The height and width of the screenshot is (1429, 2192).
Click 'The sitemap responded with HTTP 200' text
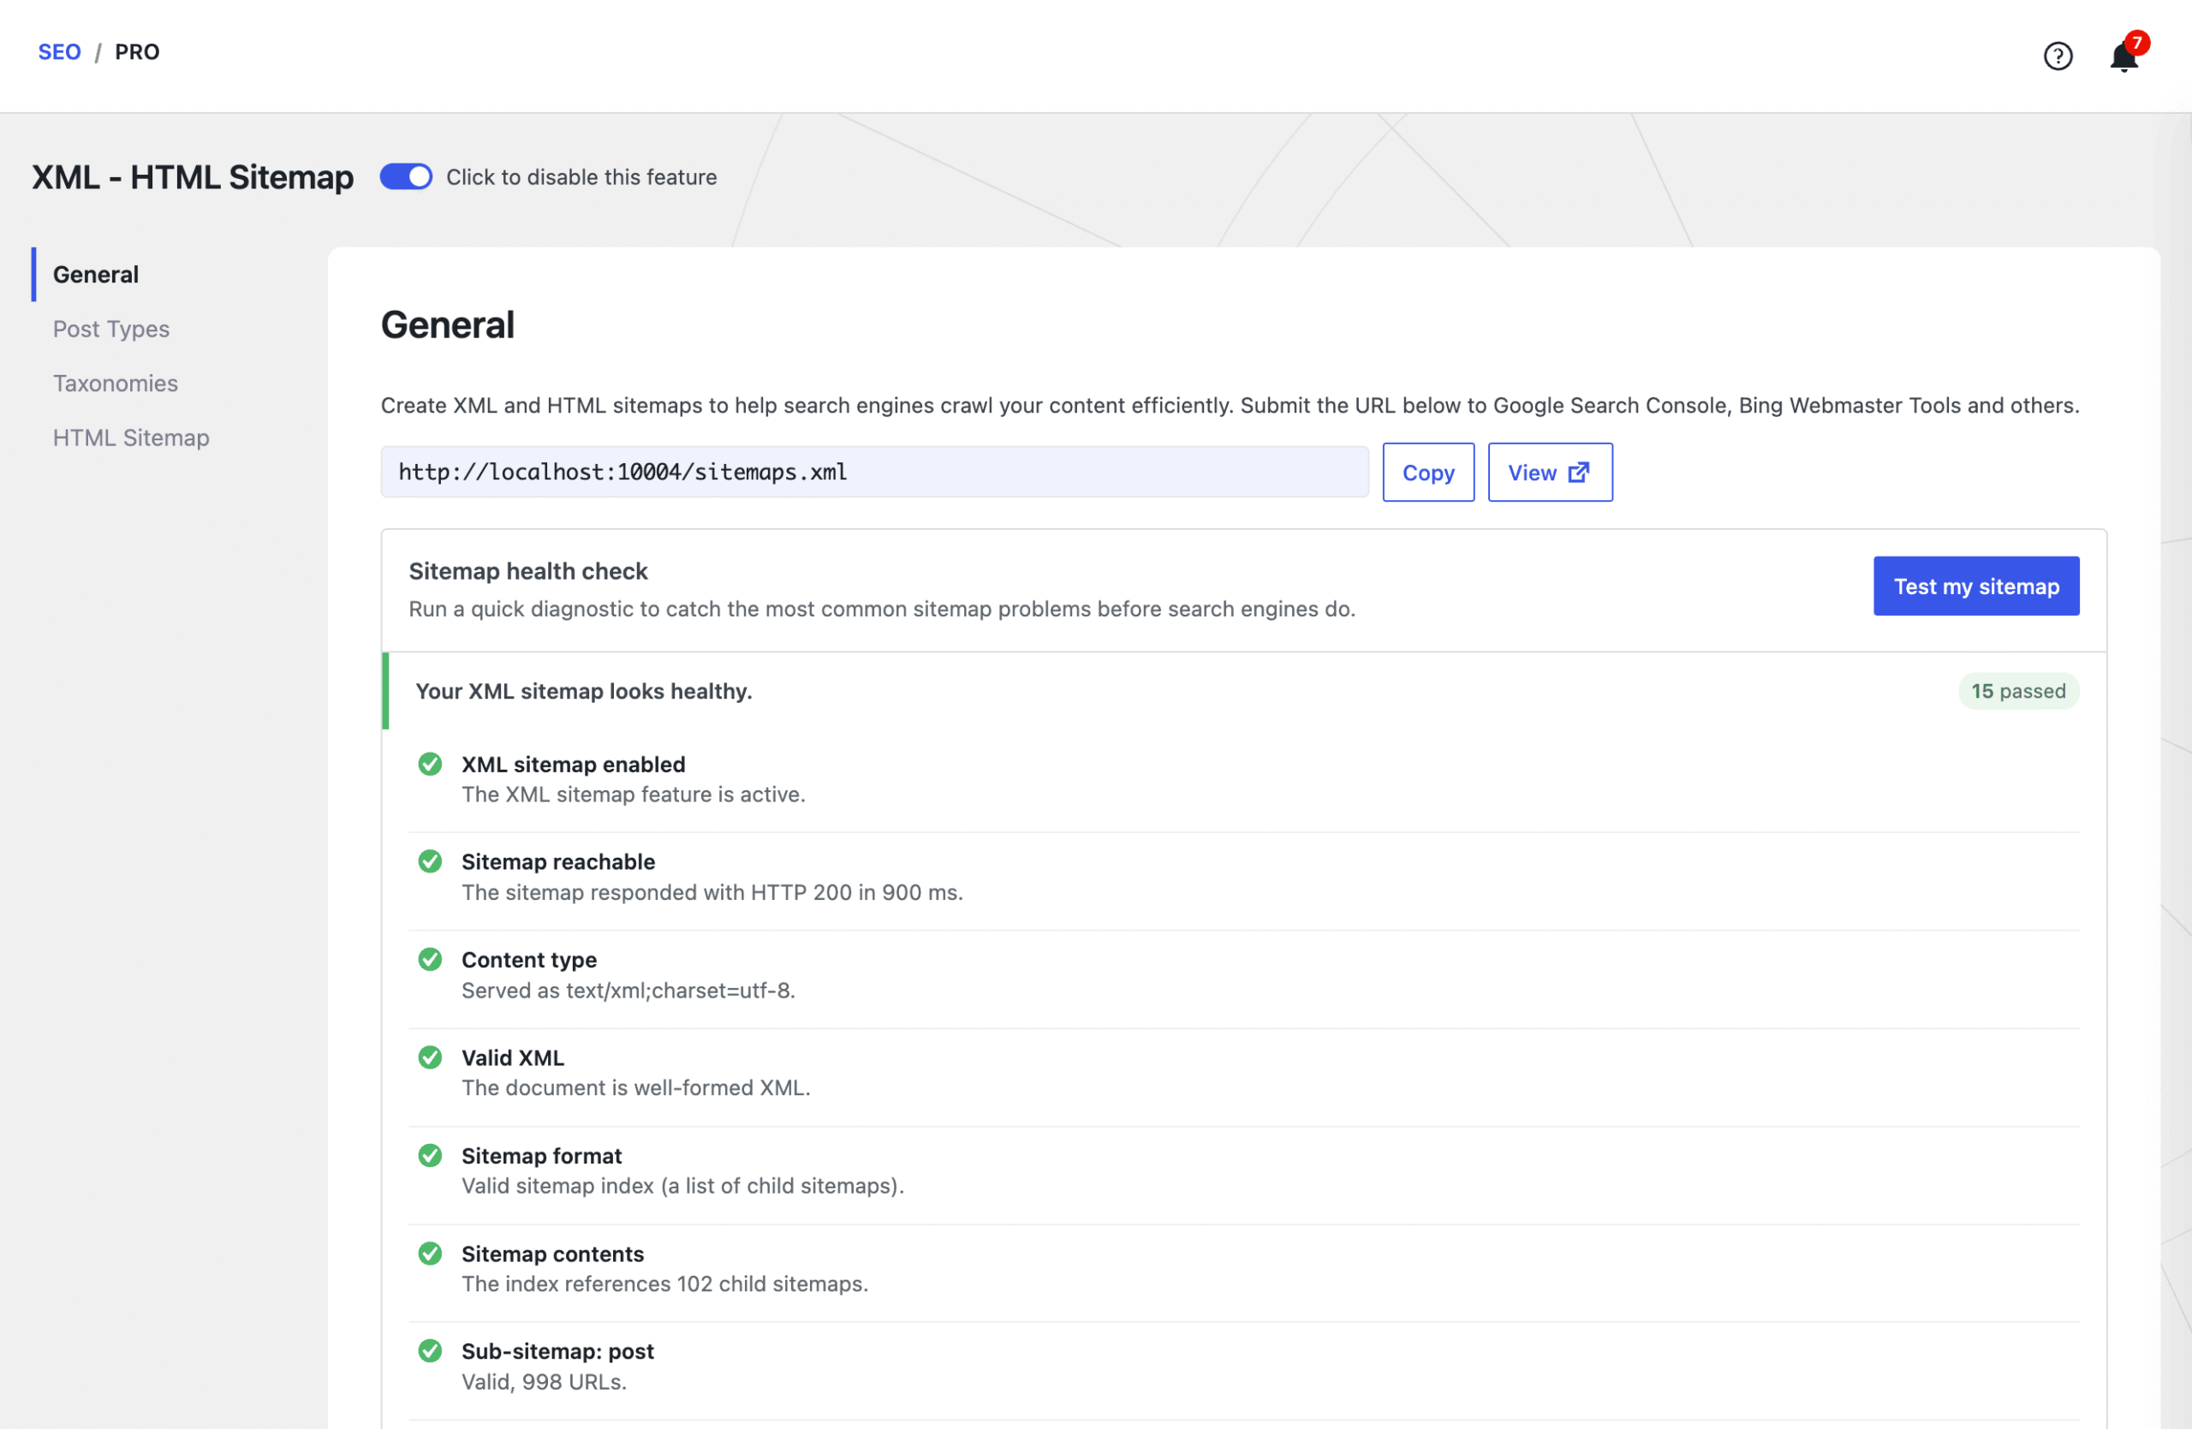click(x=712, y=892)
